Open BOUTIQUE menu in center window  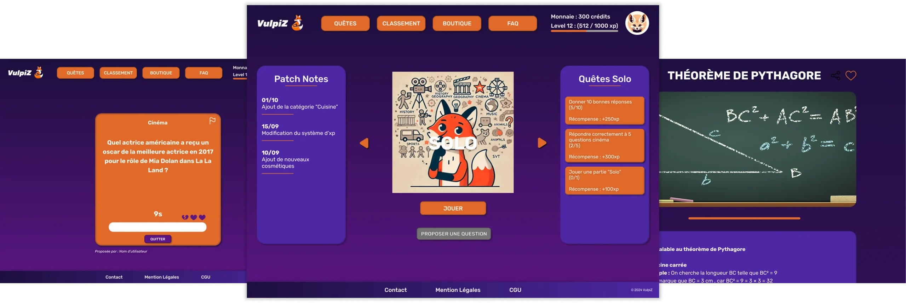coord(457,23)
